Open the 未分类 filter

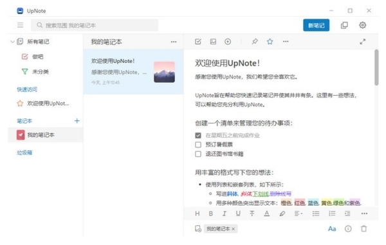pos(41,71)
